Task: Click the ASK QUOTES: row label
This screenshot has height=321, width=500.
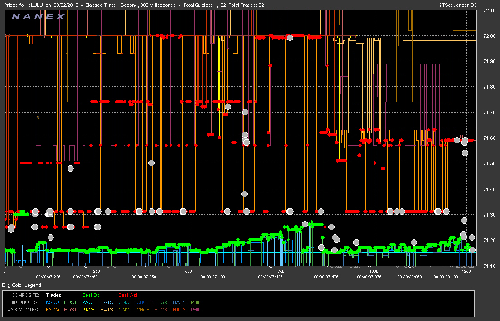Action: 23,310
